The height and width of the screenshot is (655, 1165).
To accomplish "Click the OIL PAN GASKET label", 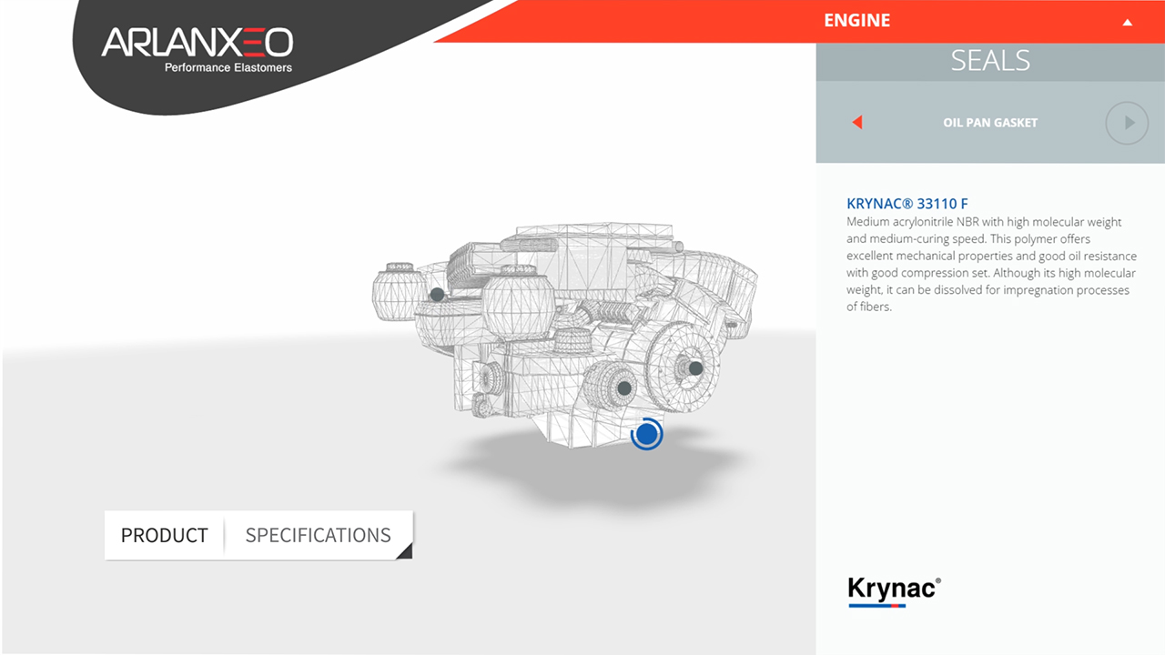I will point(990,123).
